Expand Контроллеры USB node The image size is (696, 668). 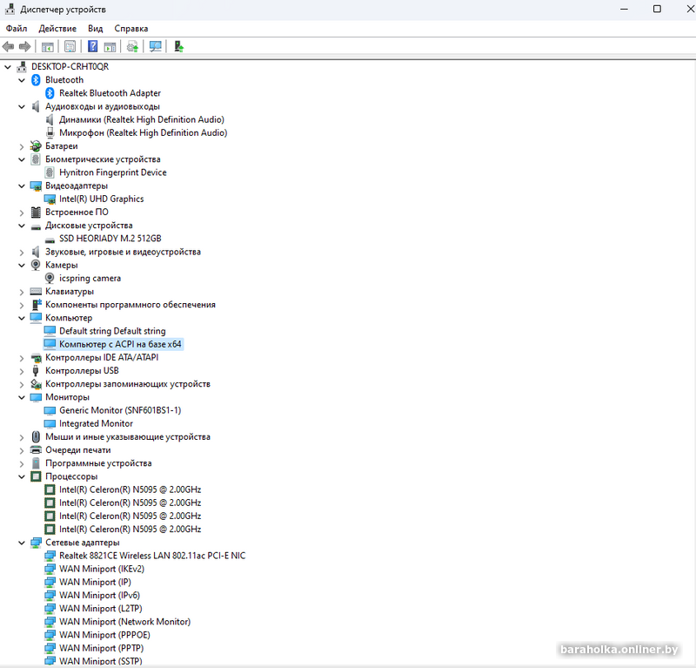click(x=21, y=371)
